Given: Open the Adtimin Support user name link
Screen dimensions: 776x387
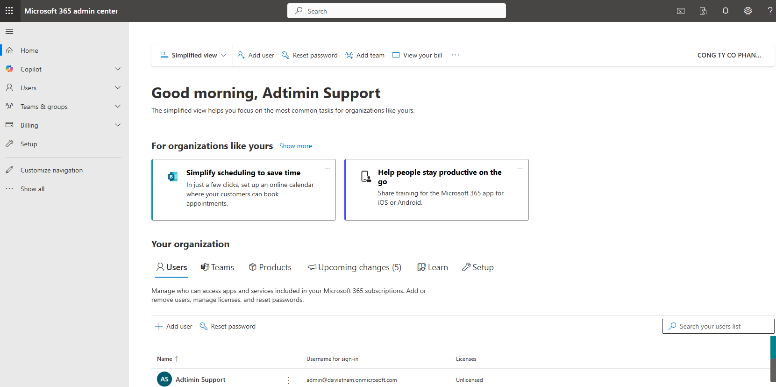Looking at the screenshot, I should 200,380.
